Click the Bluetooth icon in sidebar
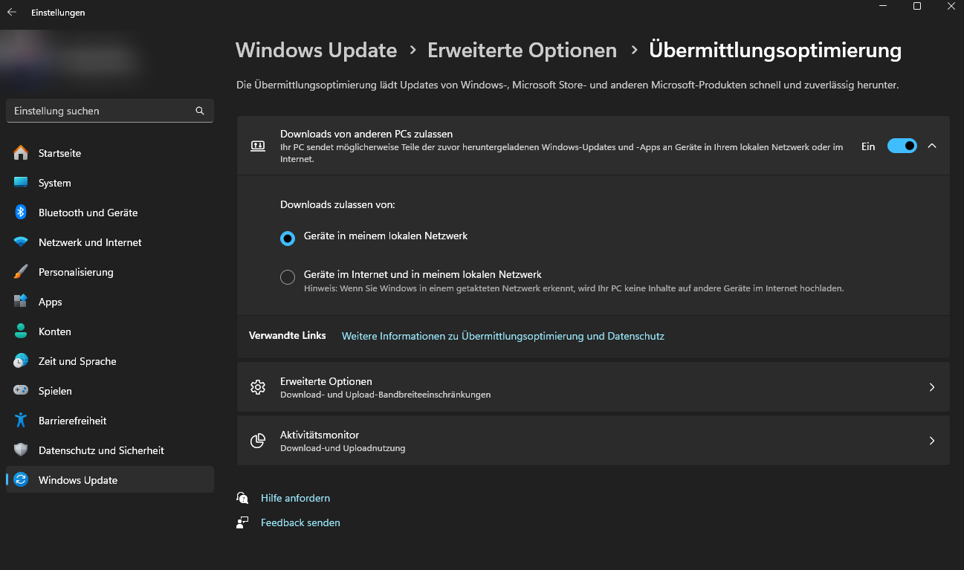This screenshot has height=570, width=964. click(x=21, y=213)
